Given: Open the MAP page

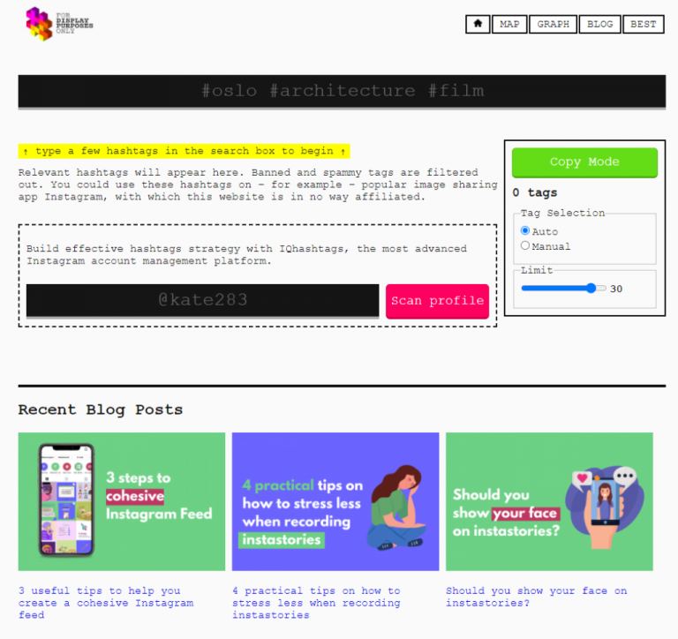Looking at the screenshot, I should 509,25.
